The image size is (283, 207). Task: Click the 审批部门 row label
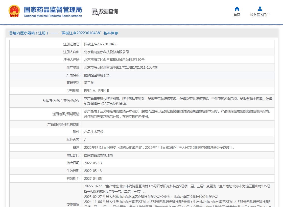click(73, 155)
